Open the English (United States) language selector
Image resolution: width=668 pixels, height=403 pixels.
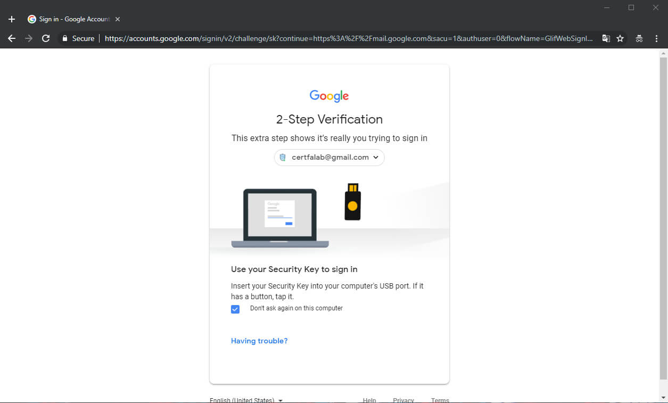[x=246, y=400]
